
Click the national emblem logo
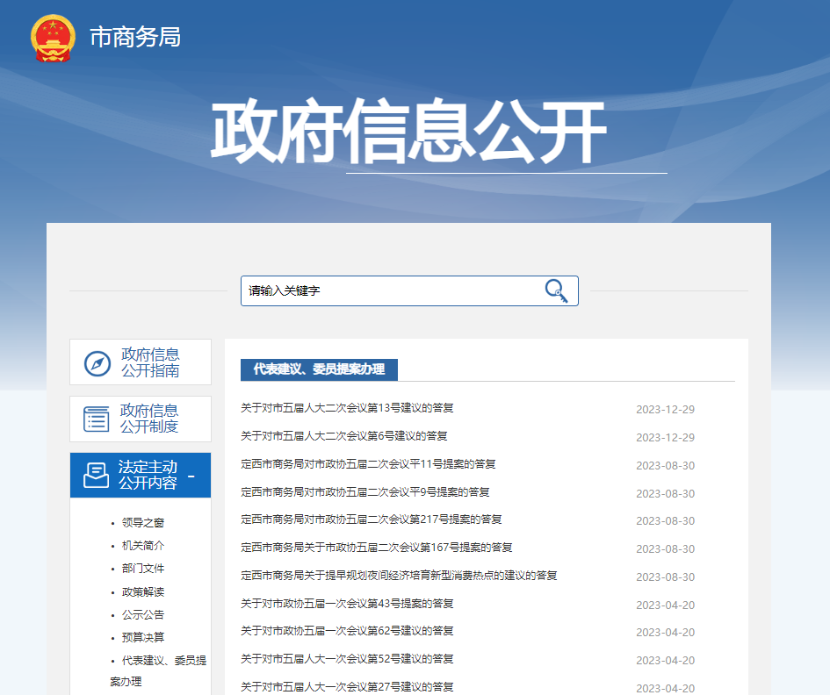tap(53, 38)
